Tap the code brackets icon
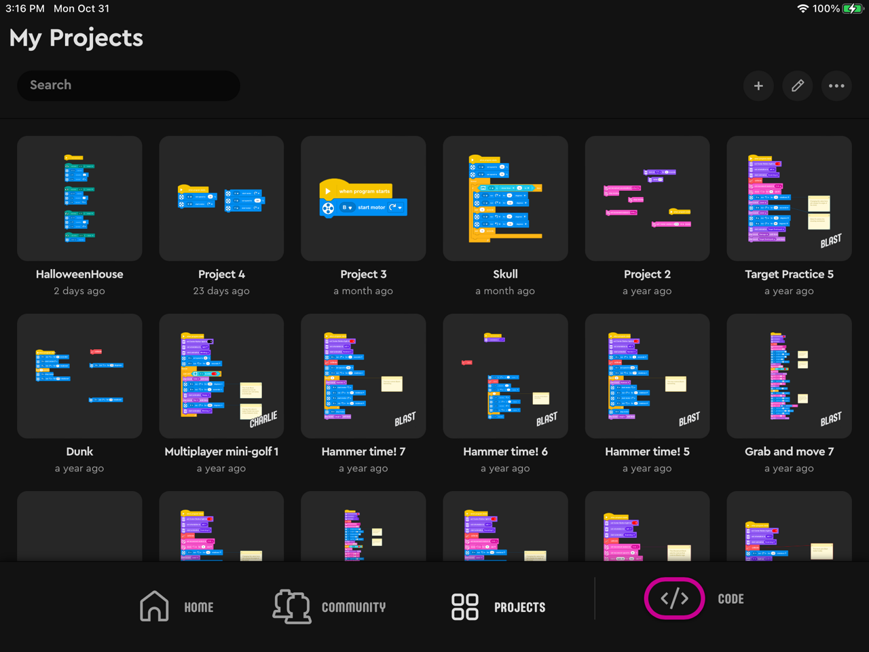The height and width of the screenshot is (652, 869). coord(674,598)
